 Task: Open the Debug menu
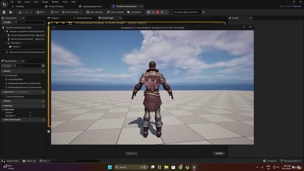click(45, 2)
